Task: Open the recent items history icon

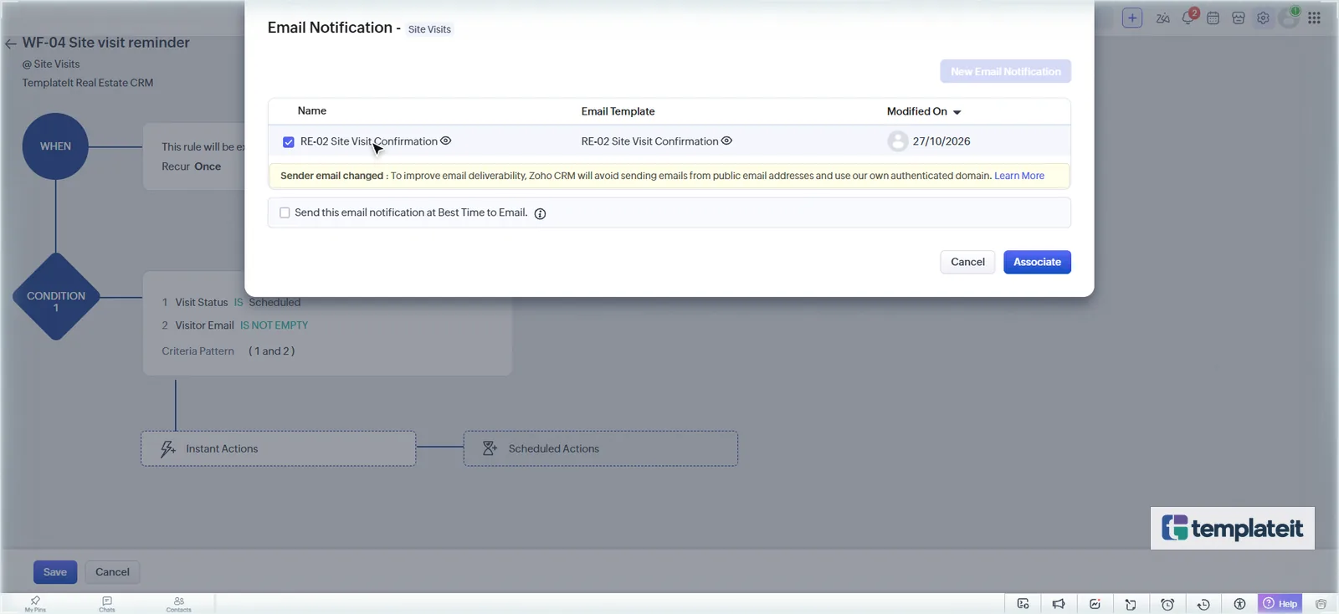Action: point(1203,604)
